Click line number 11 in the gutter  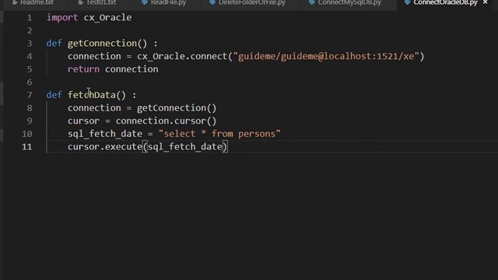tap(27, 147)
